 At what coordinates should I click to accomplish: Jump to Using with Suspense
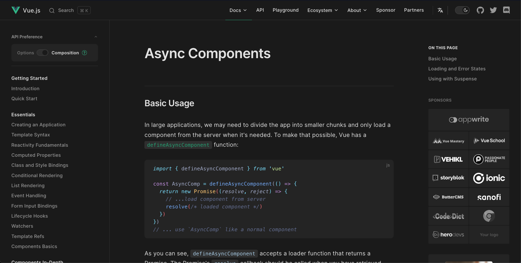(x=453, y=79)
